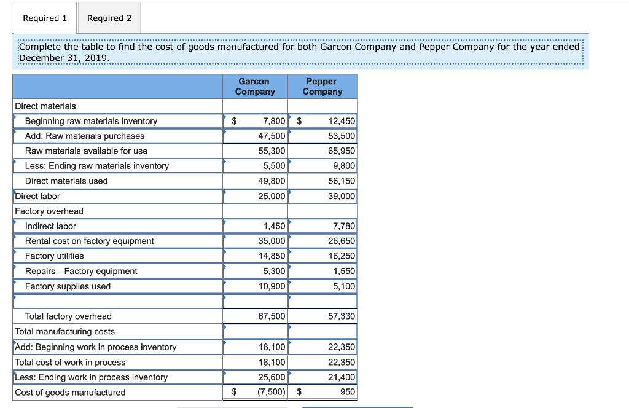
Task: Click Pepper factory supplies 5,100 field
Action: click(x=322, y=286)
